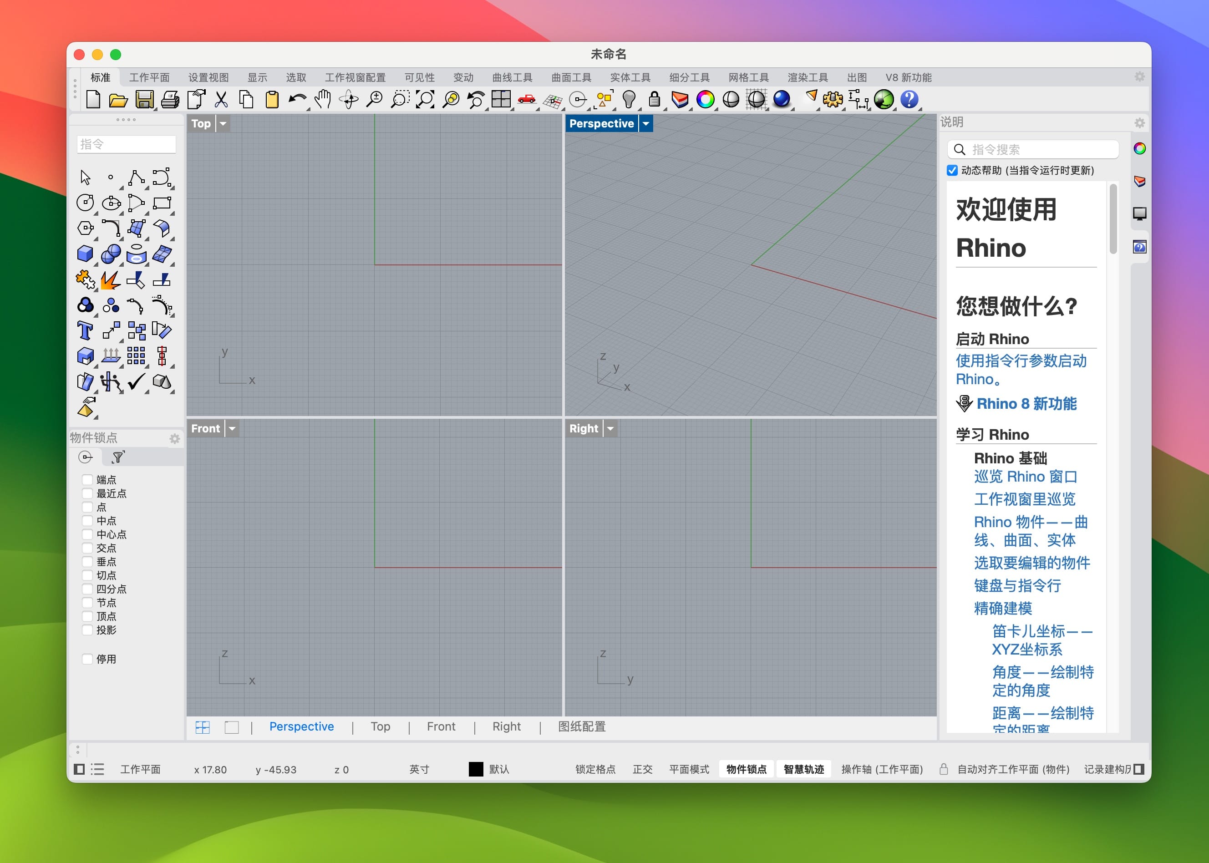Switch to the 曲线工具 toolbar tab
Viewport: 1209px width, 863px height.
pyautogui.click(x=512, y=77)
